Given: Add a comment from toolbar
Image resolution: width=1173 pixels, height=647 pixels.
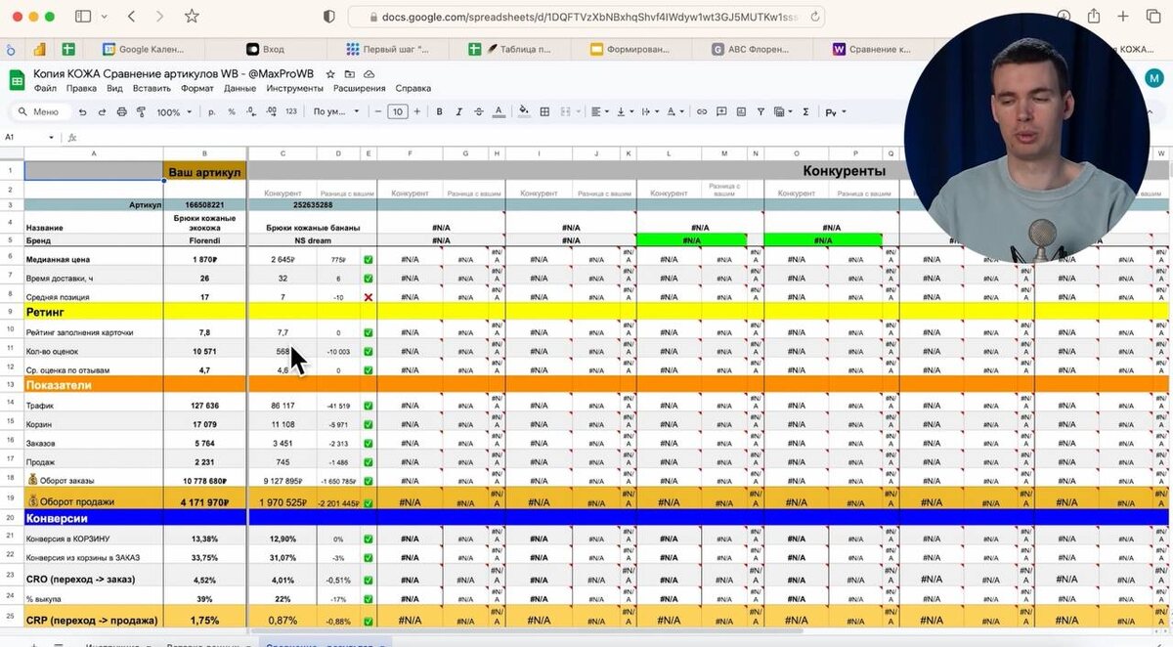Looking at the screenshot, I should pyautogui.click(x=721, y=112).
